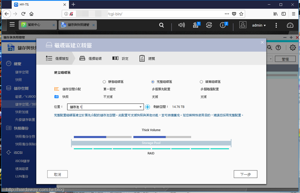The height and width of the screenshot is (193, 300).
Task: Close the 幫助中心 tab
Action: [x=54, y=25]
